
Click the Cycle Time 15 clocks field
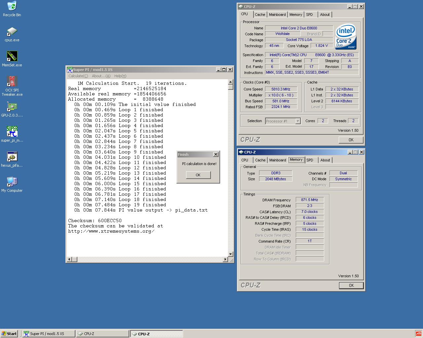310,229
